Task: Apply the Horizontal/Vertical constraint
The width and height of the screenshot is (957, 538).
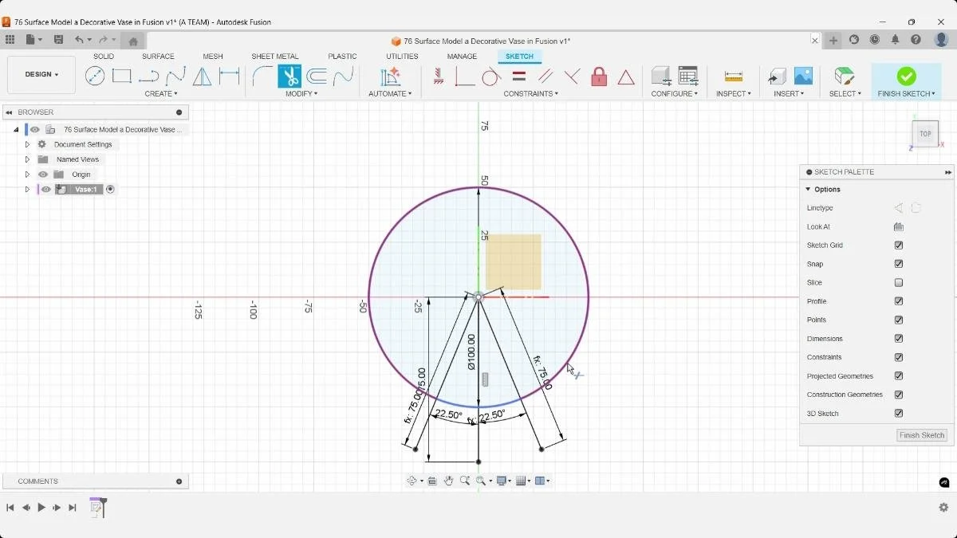Action: (x=438, y=77)
